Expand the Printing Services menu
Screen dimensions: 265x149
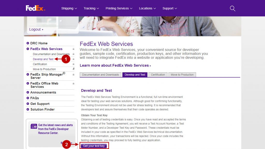119,8
